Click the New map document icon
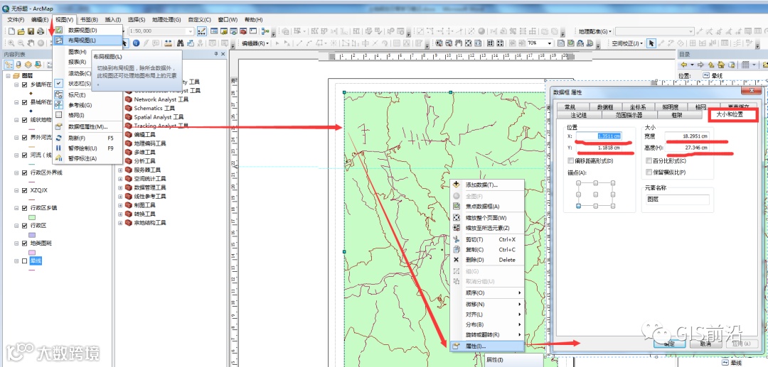The height and width of the screenshot is (367, 768). [x=11, y=31]
